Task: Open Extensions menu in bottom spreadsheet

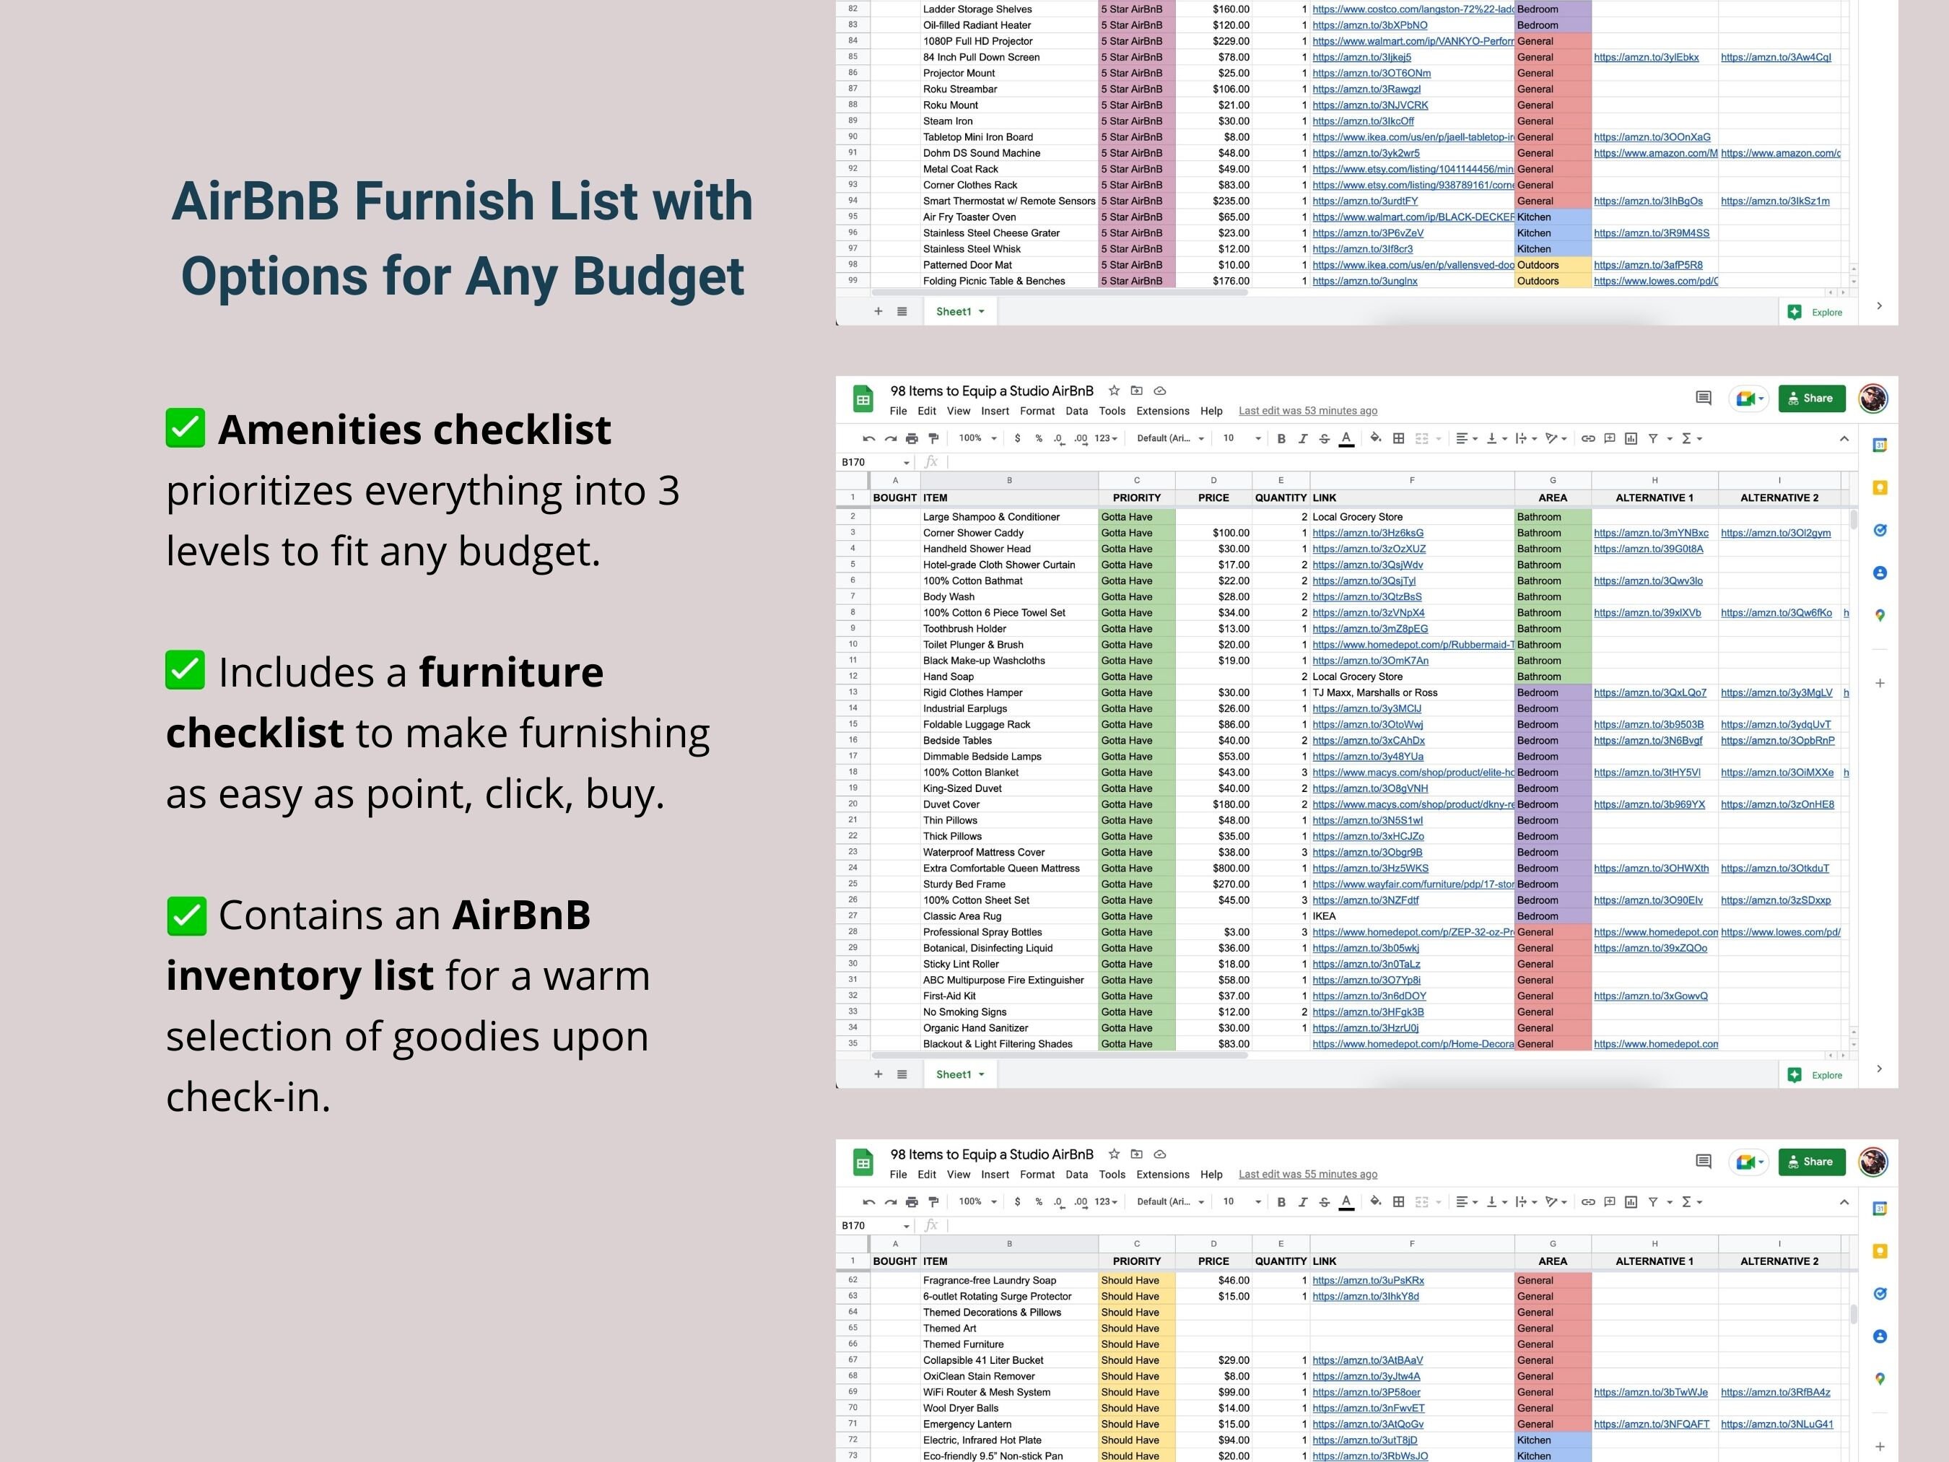Action: pyautogui.click(x=1162, y=1174)
